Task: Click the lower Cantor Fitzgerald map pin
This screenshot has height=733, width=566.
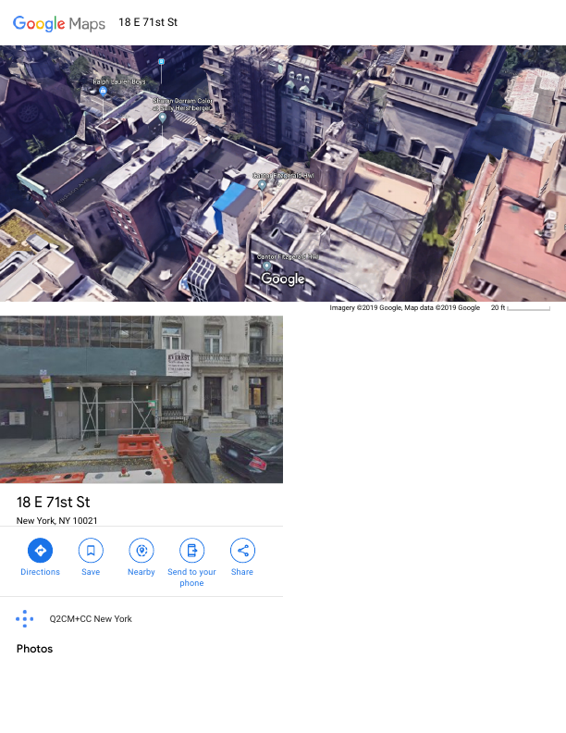Action: click(266, 266)
